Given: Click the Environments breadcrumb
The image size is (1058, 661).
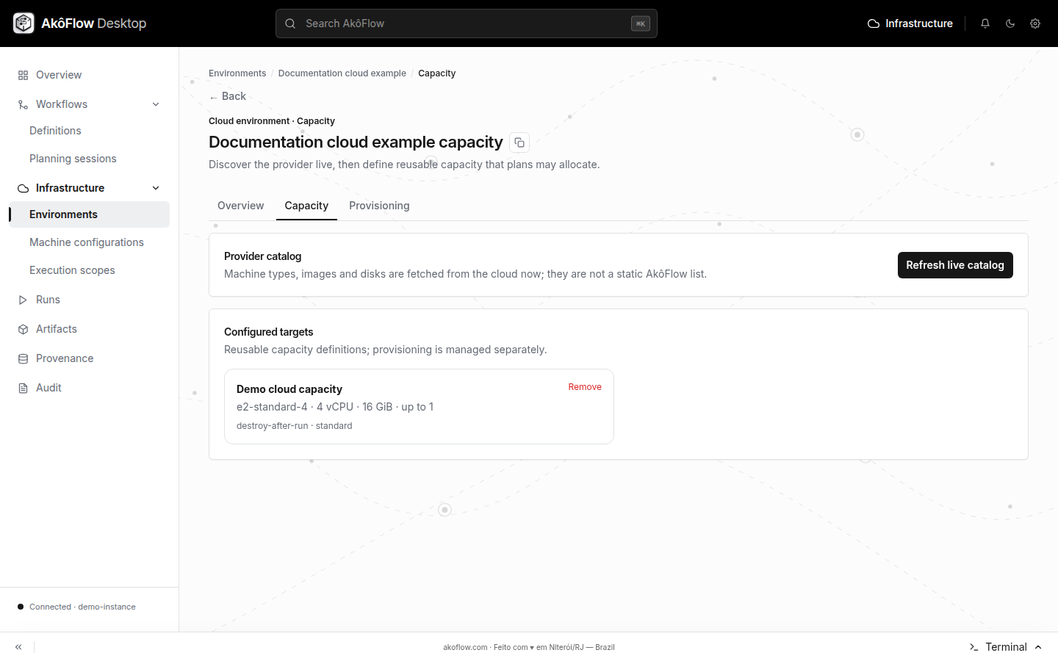Looking at the screenshot, I should coord(237,73).
